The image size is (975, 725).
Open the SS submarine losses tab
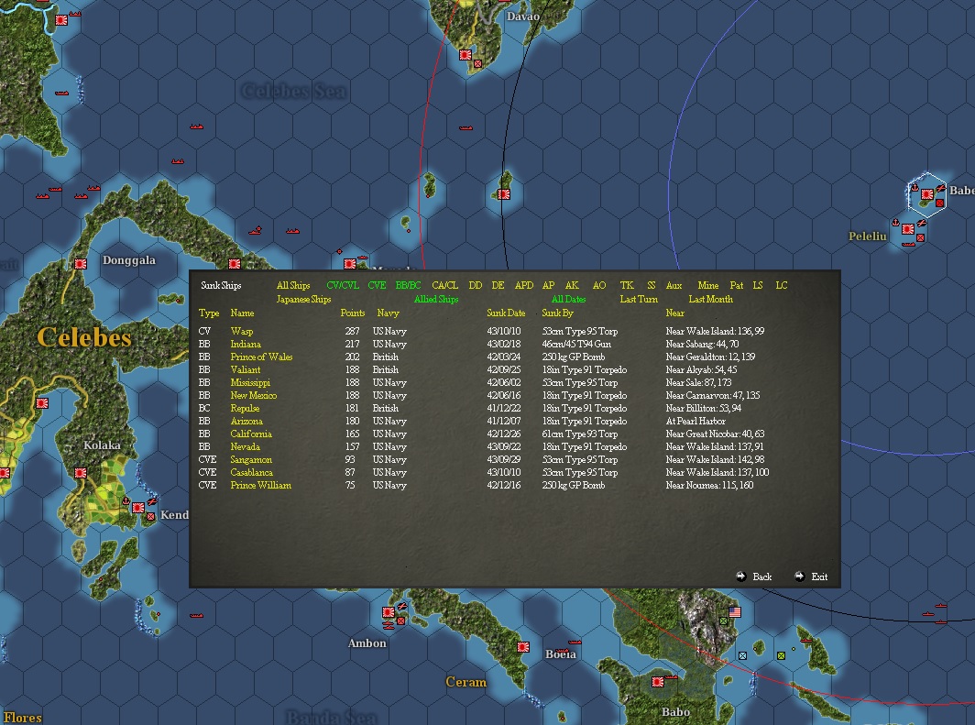[652, 285]
